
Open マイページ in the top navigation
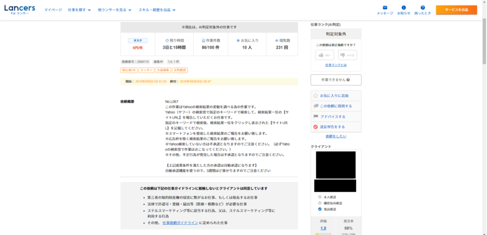pyautogui.click(x=53, y=10)
